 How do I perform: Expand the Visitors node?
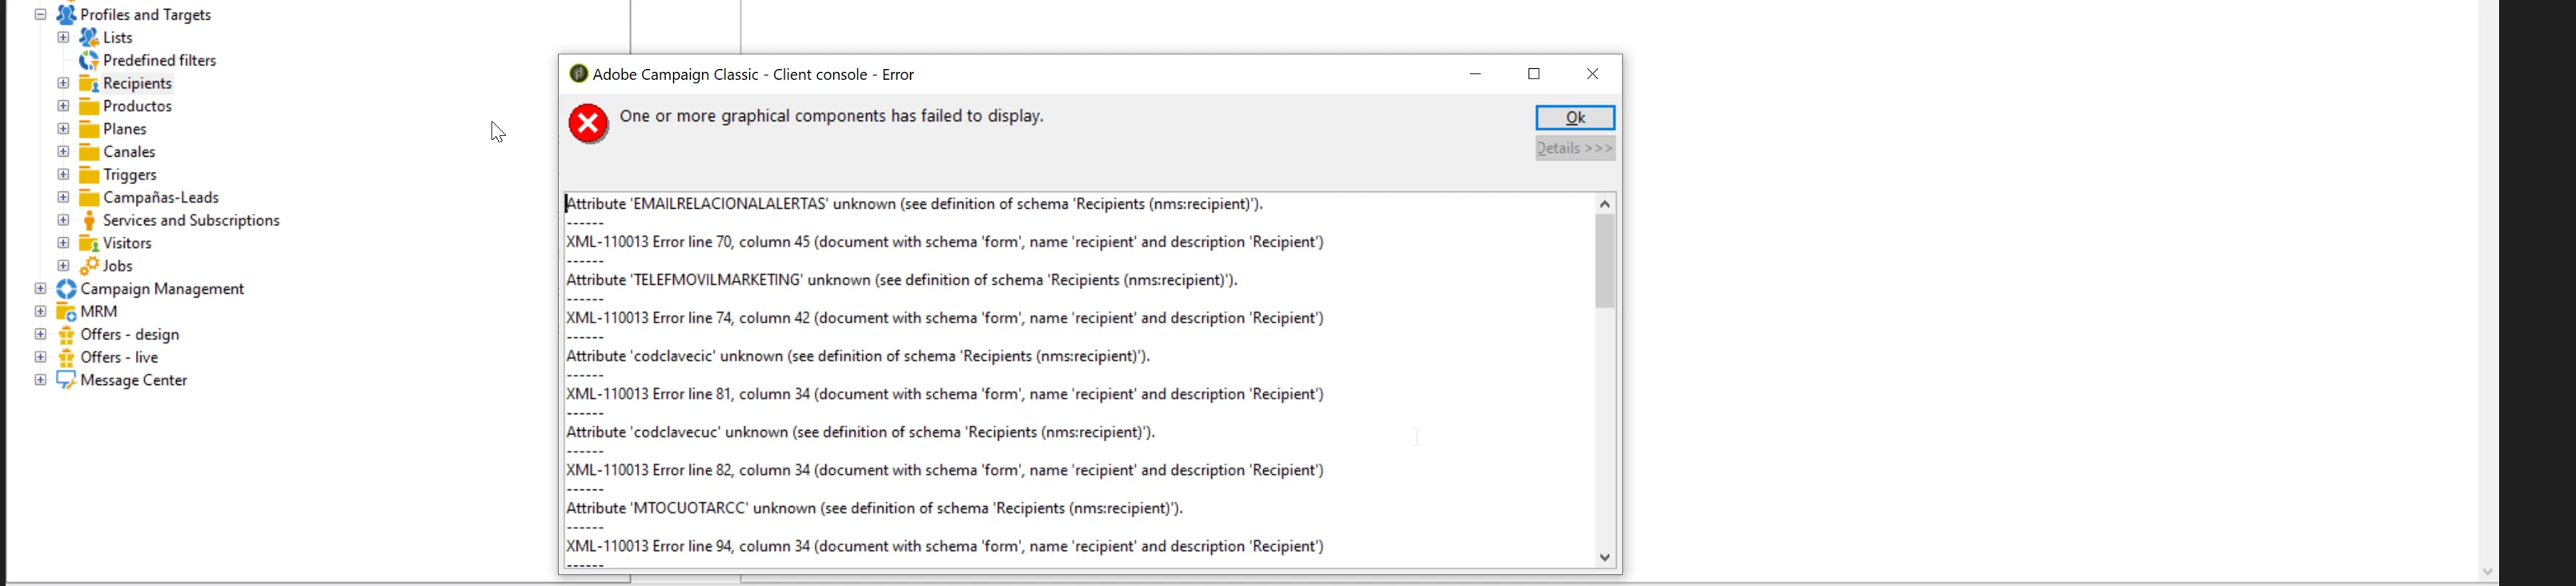(64, 243)
